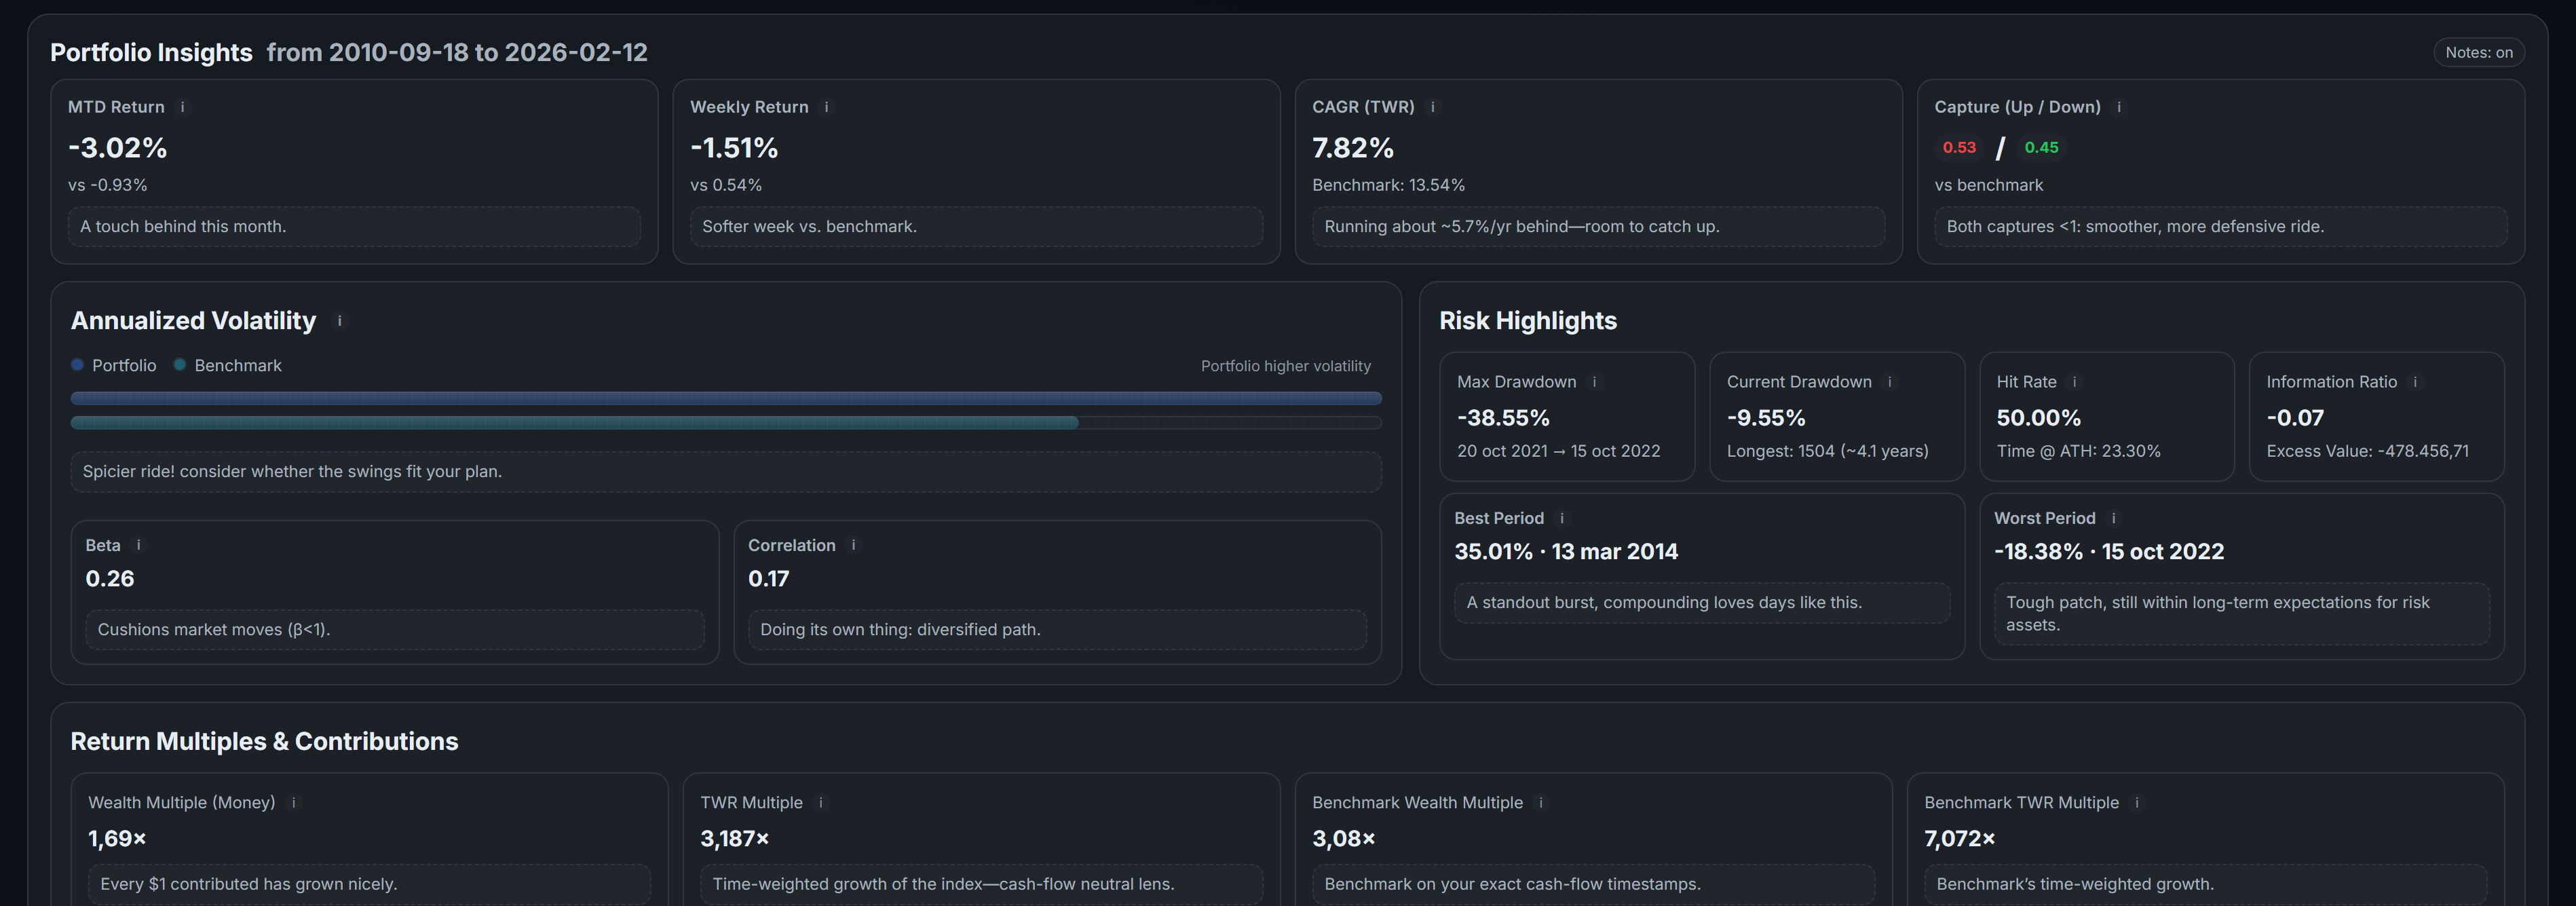2576x906 pixels.
Task: Click the Hit Rate info icon
Action: [x=2074, y=382]
